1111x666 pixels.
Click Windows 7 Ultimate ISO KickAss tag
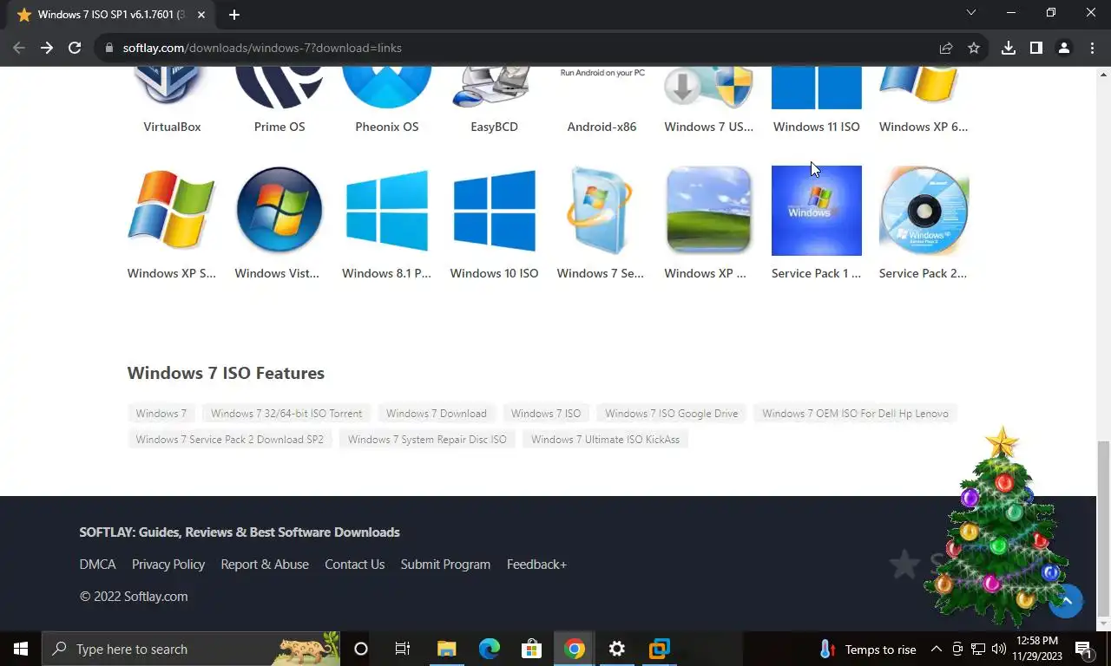606,440
